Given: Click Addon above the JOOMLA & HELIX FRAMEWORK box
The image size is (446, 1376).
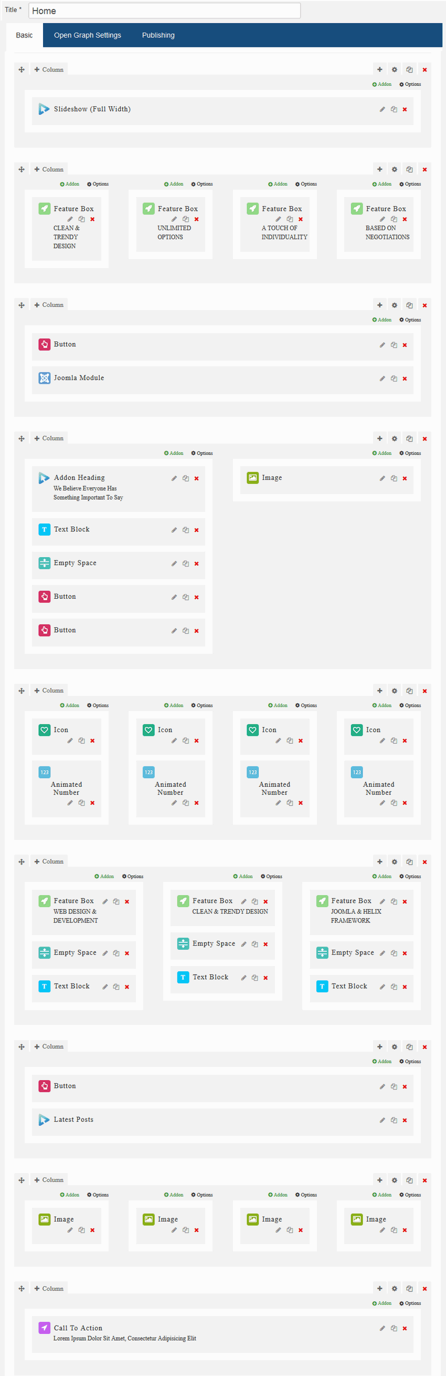Looking at the screenshot, I should 382,877.
